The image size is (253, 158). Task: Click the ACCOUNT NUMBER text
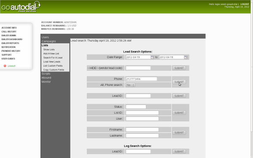59,22
